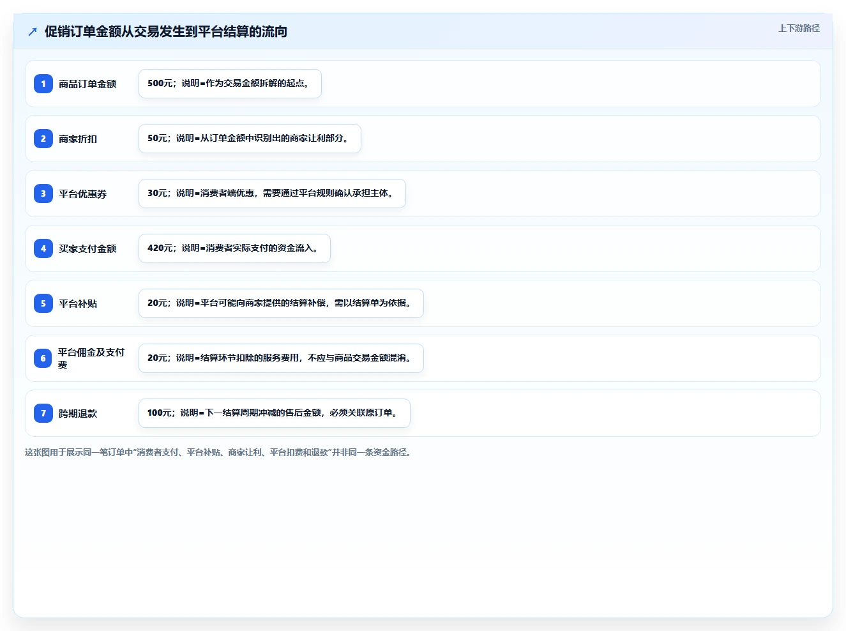
Task: Open the 20元 结算补偿 description box
Action: coord(281,303)
